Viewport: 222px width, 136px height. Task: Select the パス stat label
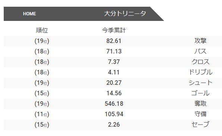[200, 51]
